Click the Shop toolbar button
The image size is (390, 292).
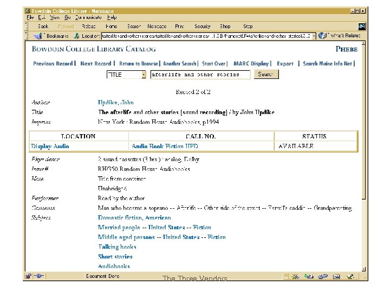(x=225, y=26)
